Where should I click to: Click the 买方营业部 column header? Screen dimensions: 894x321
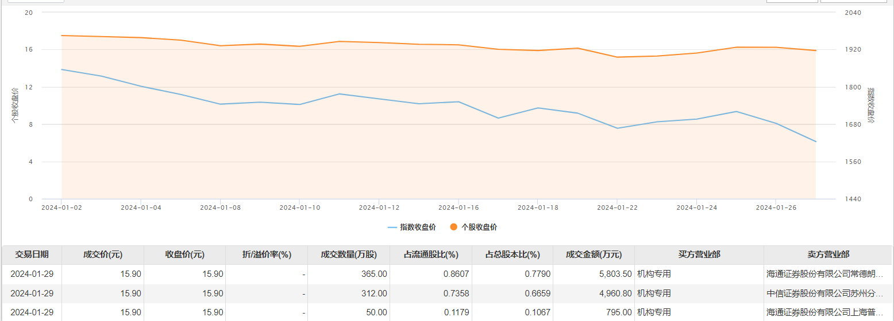[x=699, y=255]
